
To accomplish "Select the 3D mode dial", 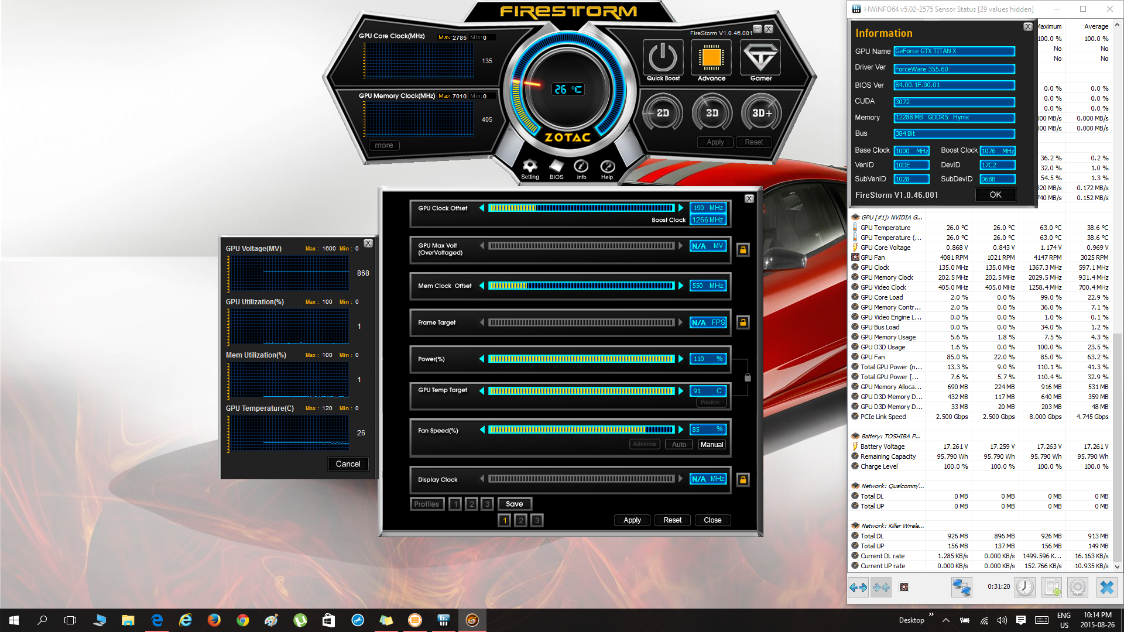I will click(x=712, y=113).
